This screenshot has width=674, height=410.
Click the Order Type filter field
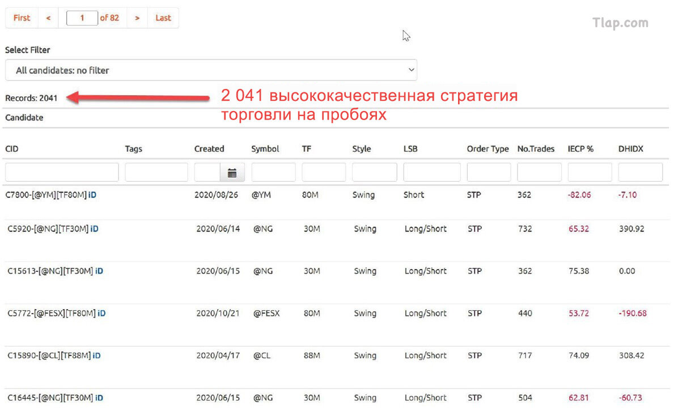489,173
